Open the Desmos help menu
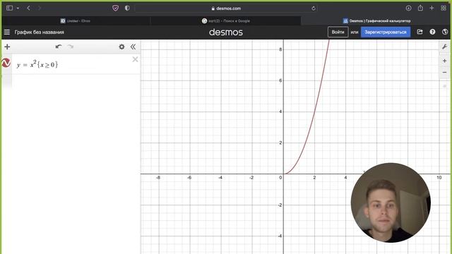This screenshot has width=452, height=254. click(x=432, y=32)
